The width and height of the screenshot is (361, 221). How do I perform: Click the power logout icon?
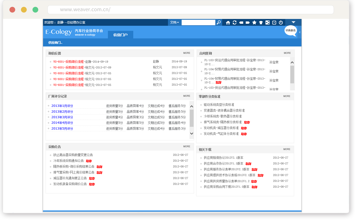coord(281,23)
